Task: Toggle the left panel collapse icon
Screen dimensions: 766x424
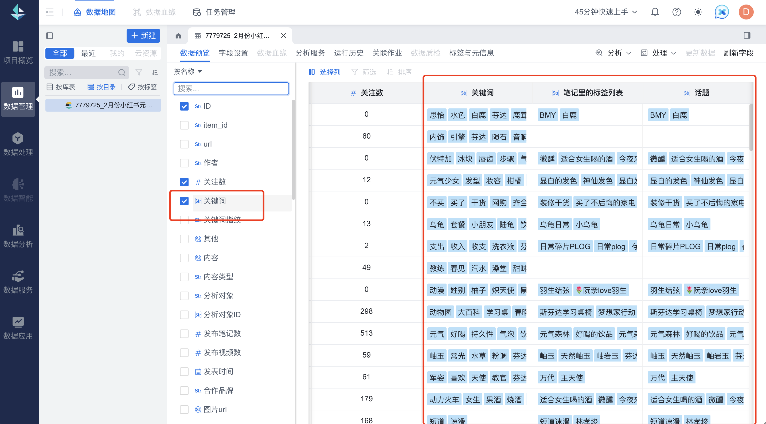Action: click(50, 36)
